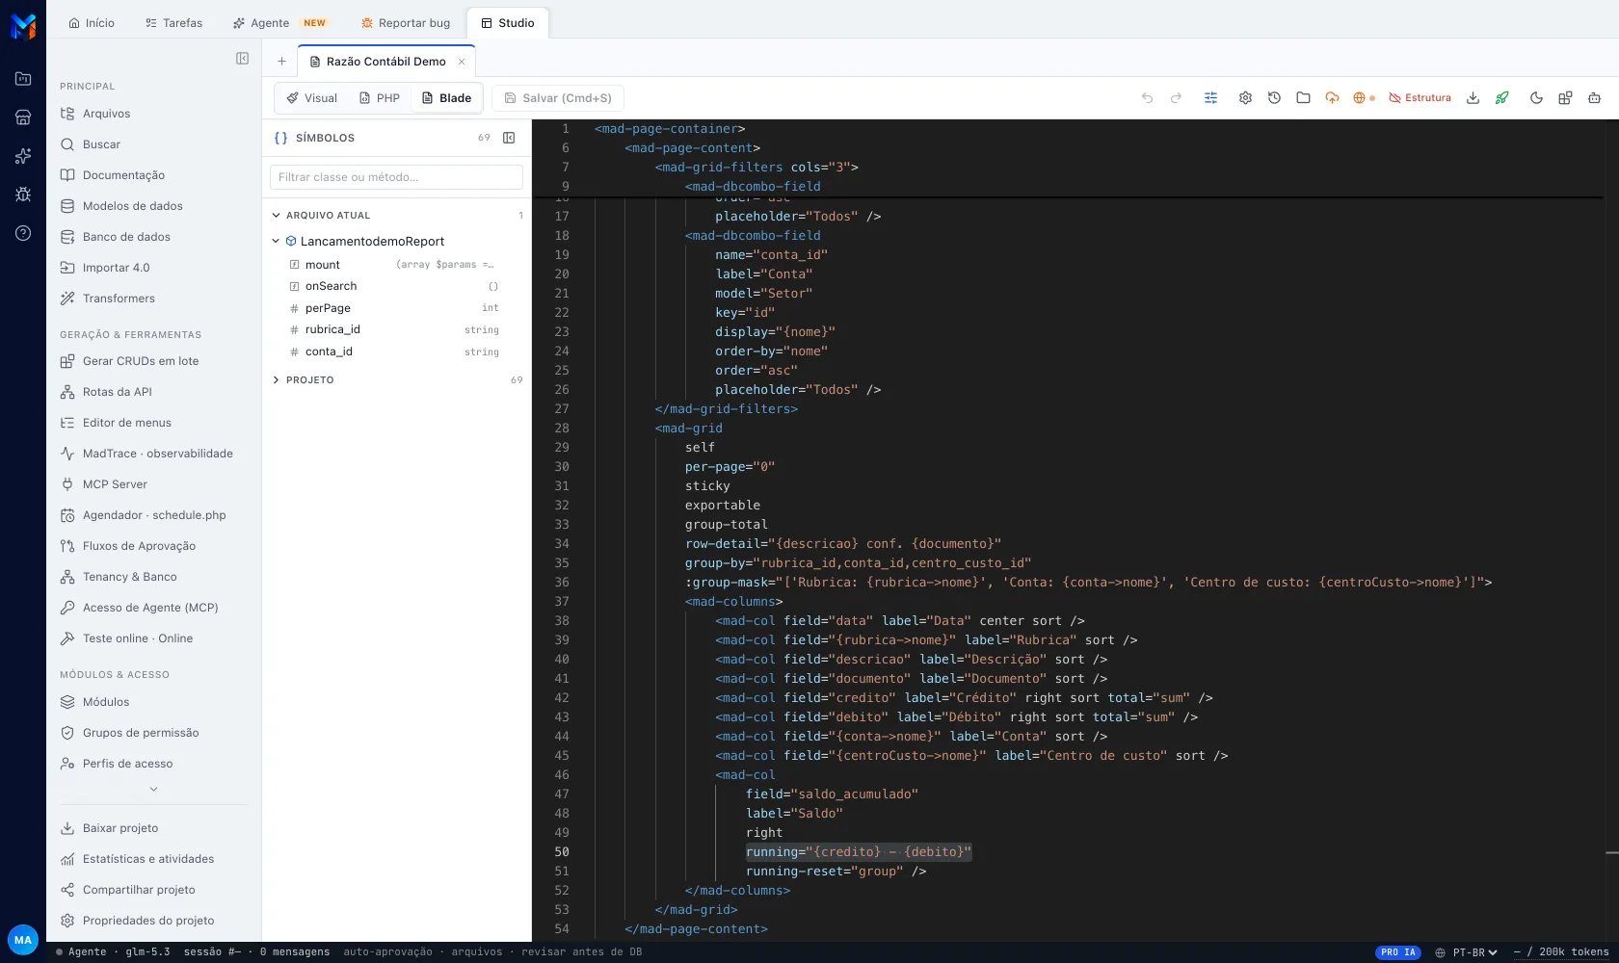Open the version history clock icon

tap(1274, 98)
